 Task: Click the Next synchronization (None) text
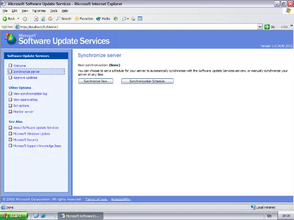coord(99,65)
